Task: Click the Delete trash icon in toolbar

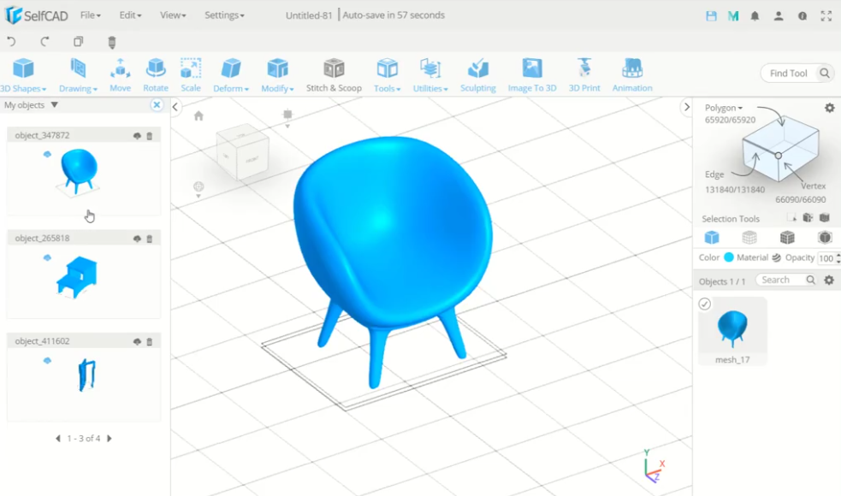Action: [111, 42]
